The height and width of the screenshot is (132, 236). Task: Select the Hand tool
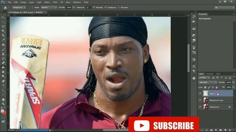[x=3, y=99]
